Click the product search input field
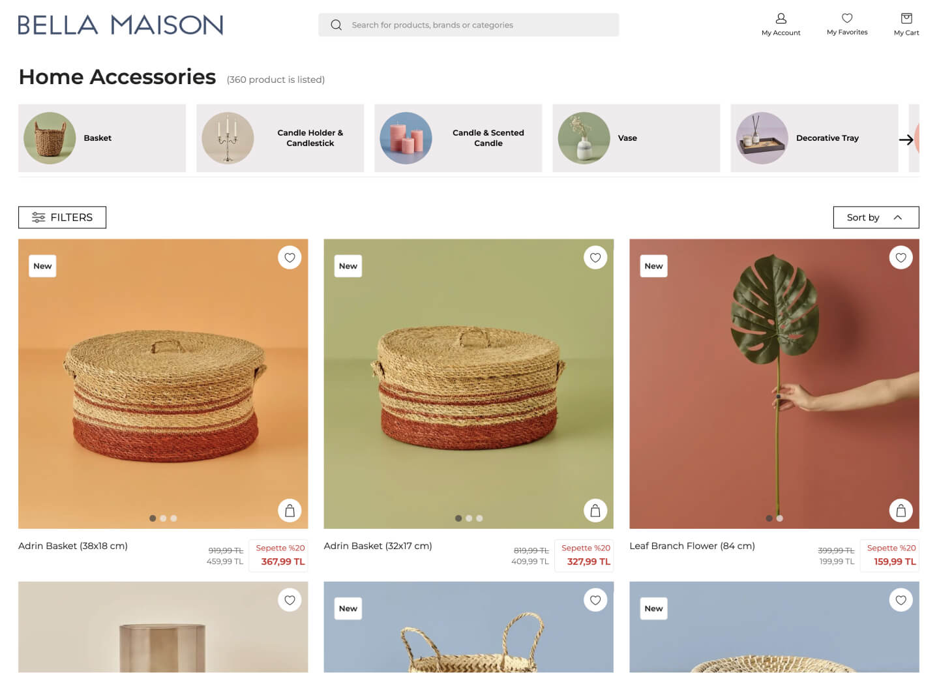The width and height of the screenshot is (939, 673). pos(468,25)
